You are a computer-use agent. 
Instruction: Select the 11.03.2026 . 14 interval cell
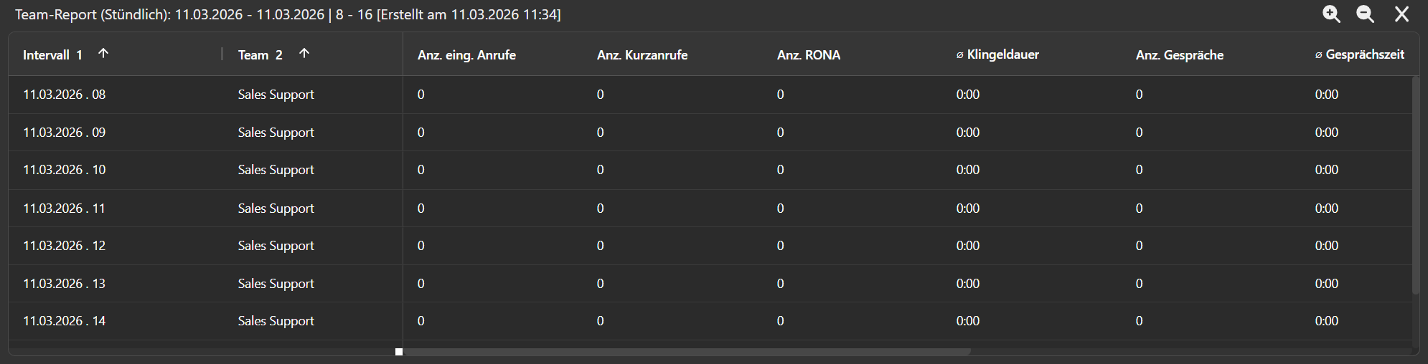[65, 321]
